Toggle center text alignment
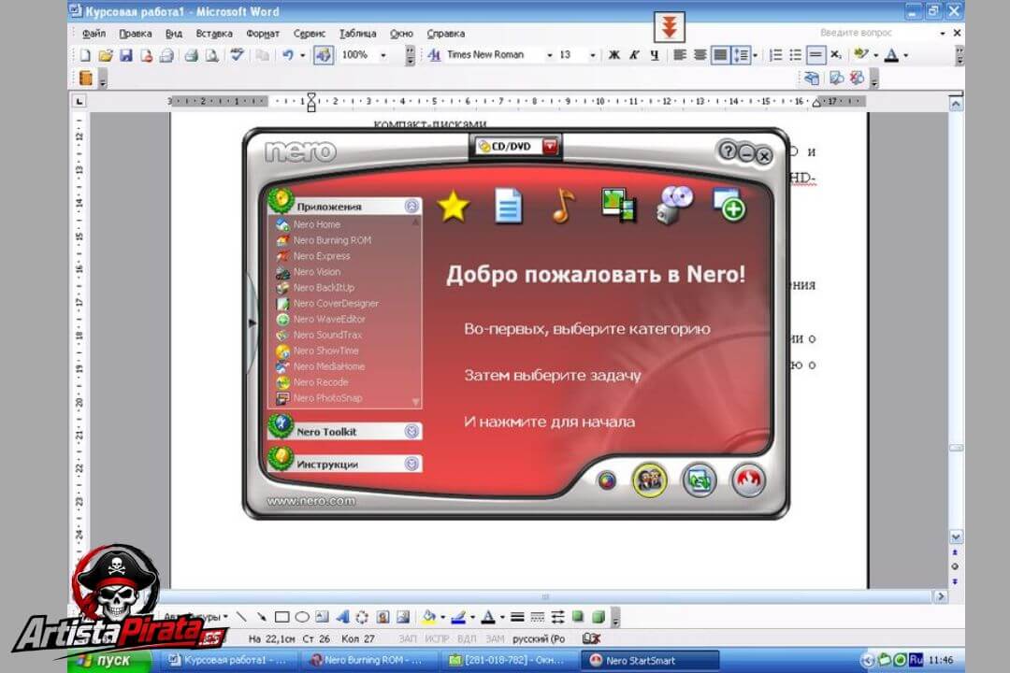Viewport: 1010px width, 673px height. pyautogui.click(x=700, y=55)
